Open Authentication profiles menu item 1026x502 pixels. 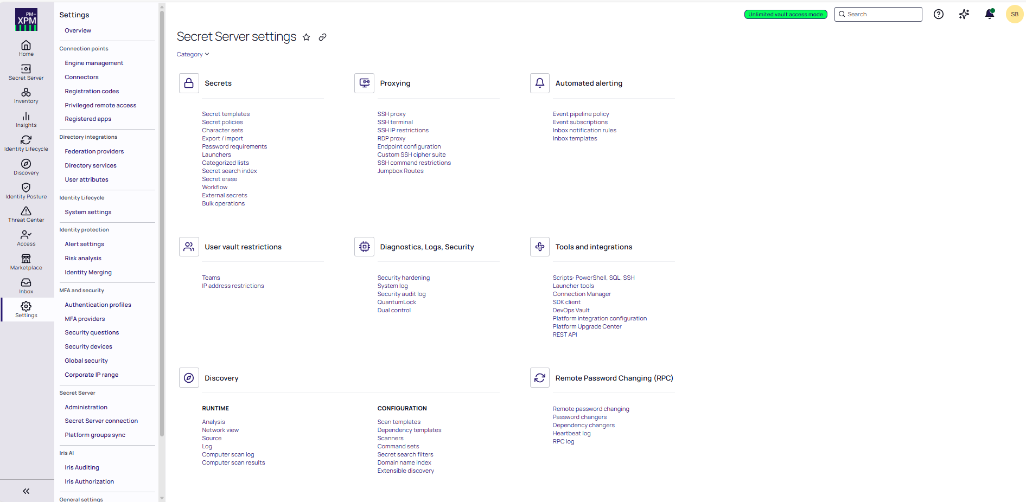(x=98, y=305)
